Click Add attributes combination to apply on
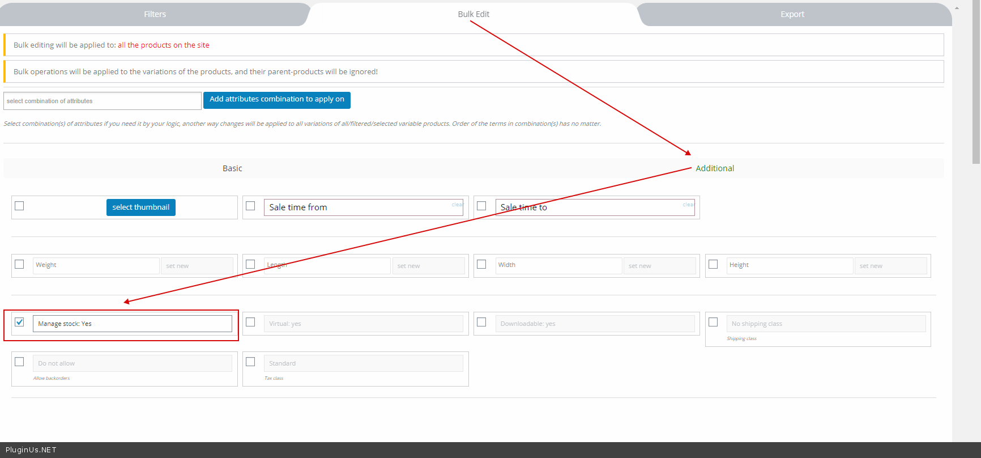Image resolution: width=981 pixels, height=458 pixels. tap(276, 100)
